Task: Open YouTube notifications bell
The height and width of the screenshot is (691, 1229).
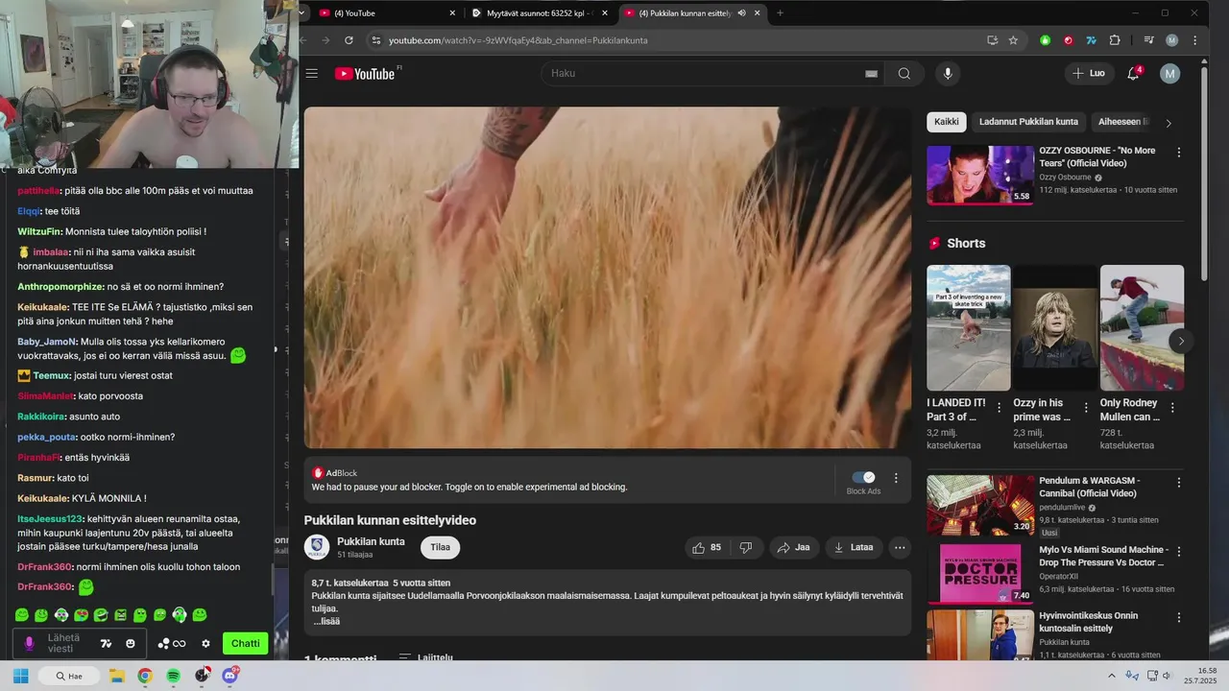Action: click(1133, 74)
